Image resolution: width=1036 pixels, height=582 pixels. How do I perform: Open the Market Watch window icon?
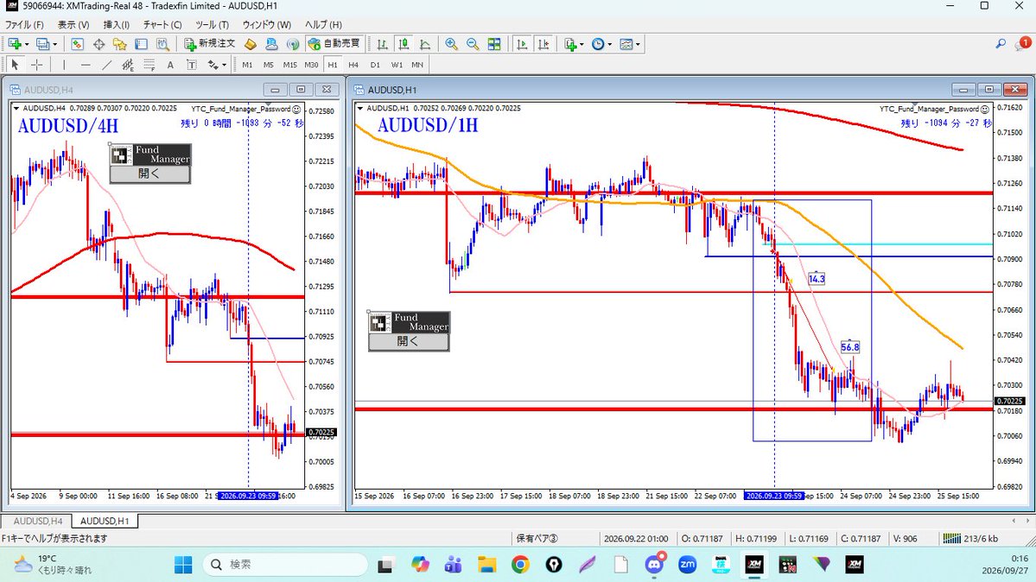pyautogui.click(x=77, y=44)
